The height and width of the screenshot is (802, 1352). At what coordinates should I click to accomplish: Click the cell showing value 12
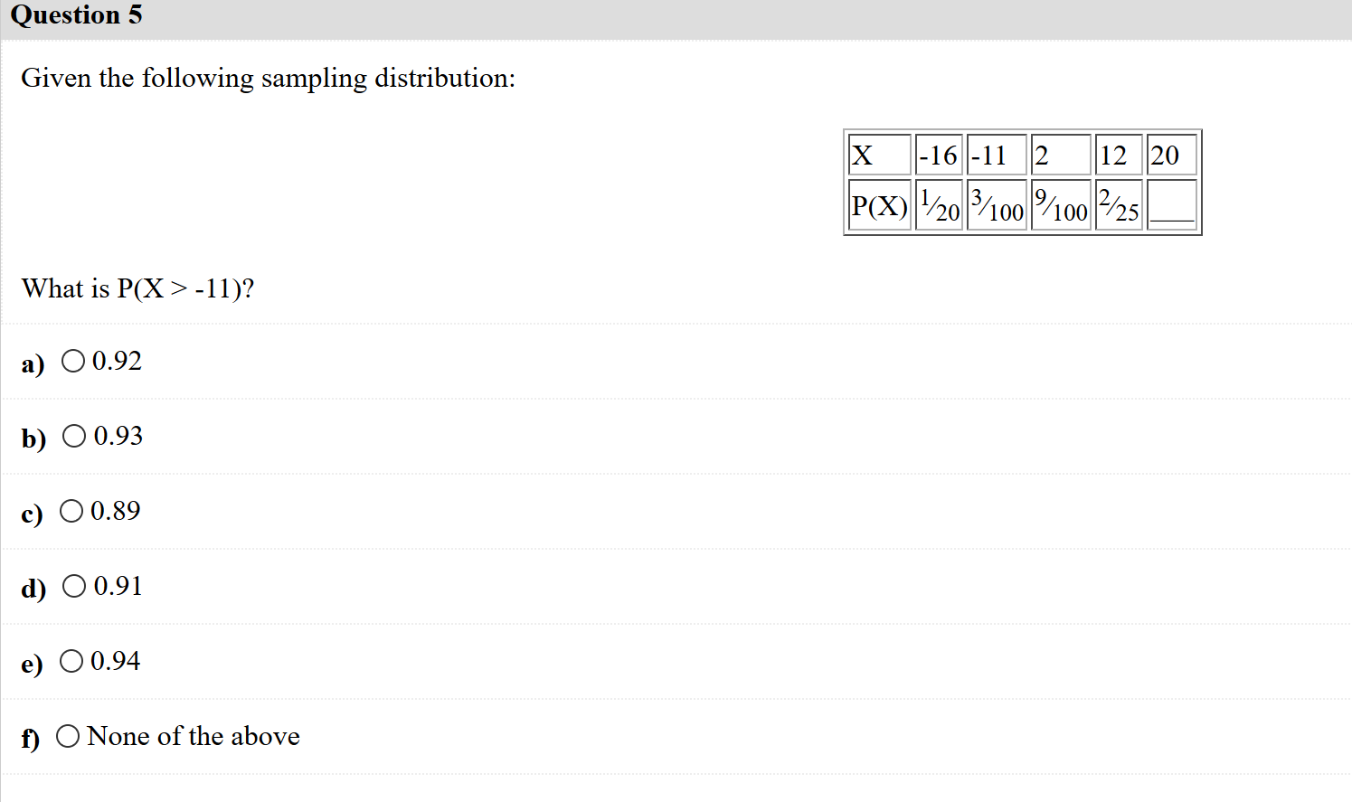coord(1118,154)
